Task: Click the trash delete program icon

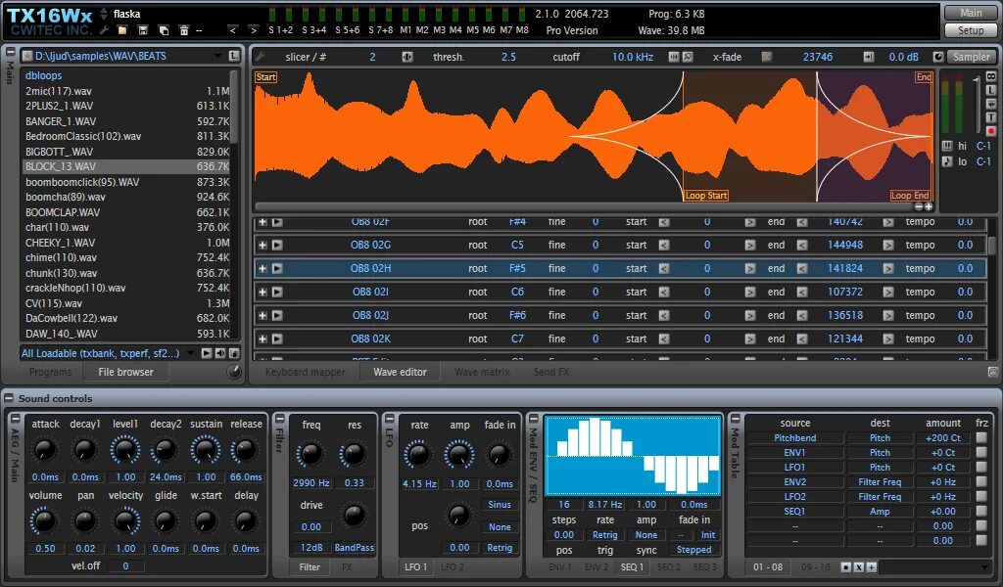Action: point(184,30)
